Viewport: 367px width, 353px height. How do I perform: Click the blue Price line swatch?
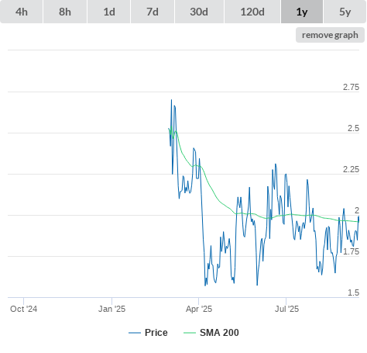[x=135, y=333]
